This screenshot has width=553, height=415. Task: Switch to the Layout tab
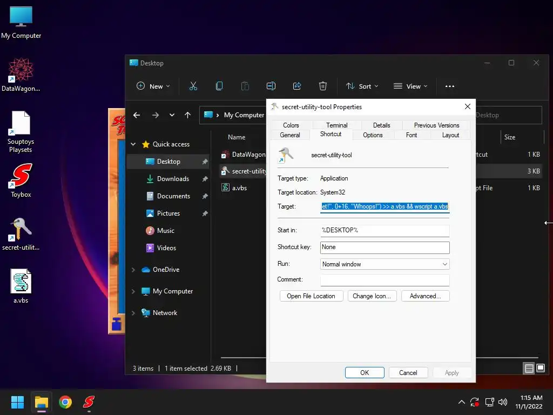click(450, 135)
